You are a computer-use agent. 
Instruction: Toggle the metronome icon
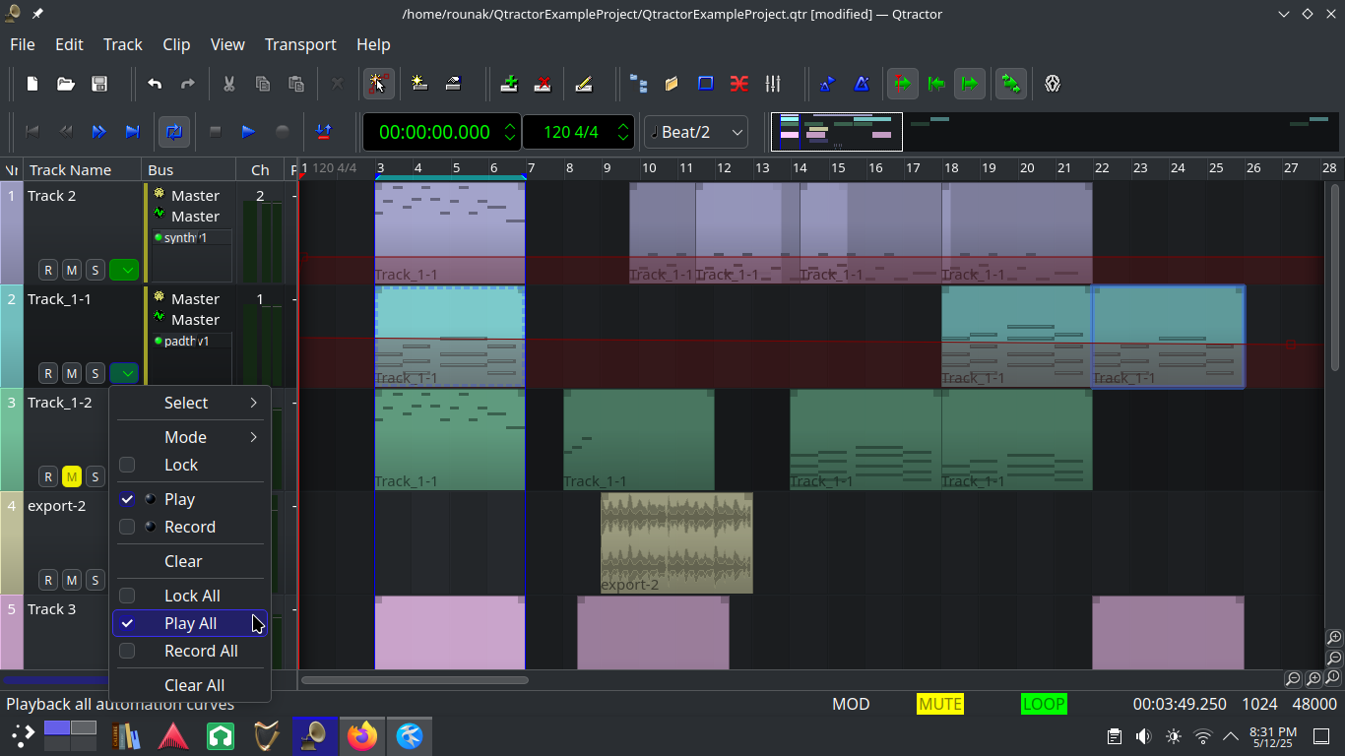pos(861,84)
